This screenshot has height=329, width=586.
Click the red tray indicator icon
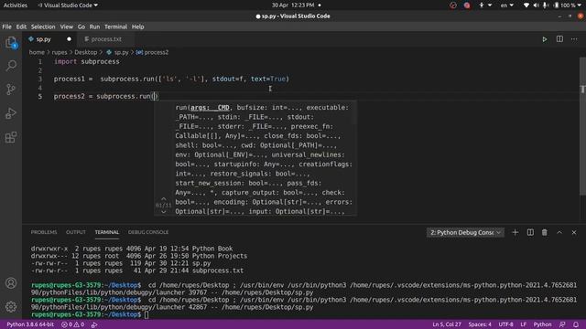coord(467,5)
